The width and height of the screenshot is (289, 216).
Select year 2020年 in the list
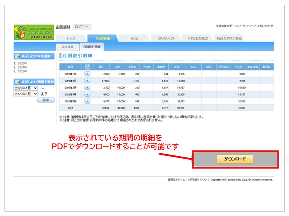[x=22, y=64]
